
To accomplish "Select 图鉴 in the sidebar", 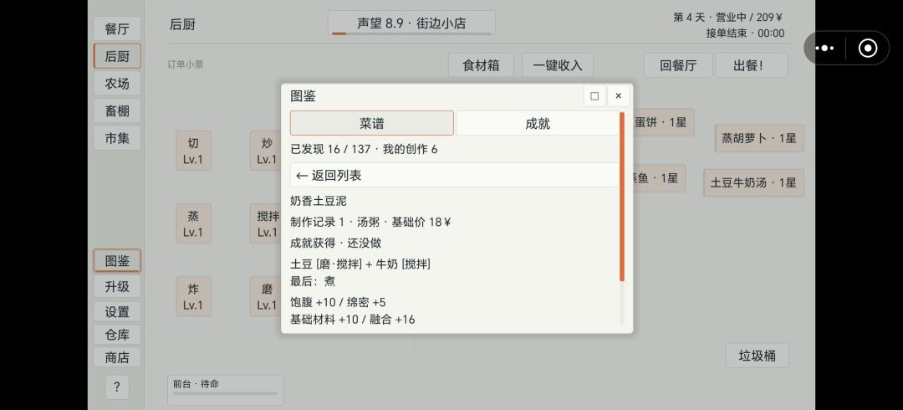I will pos(117,261).
